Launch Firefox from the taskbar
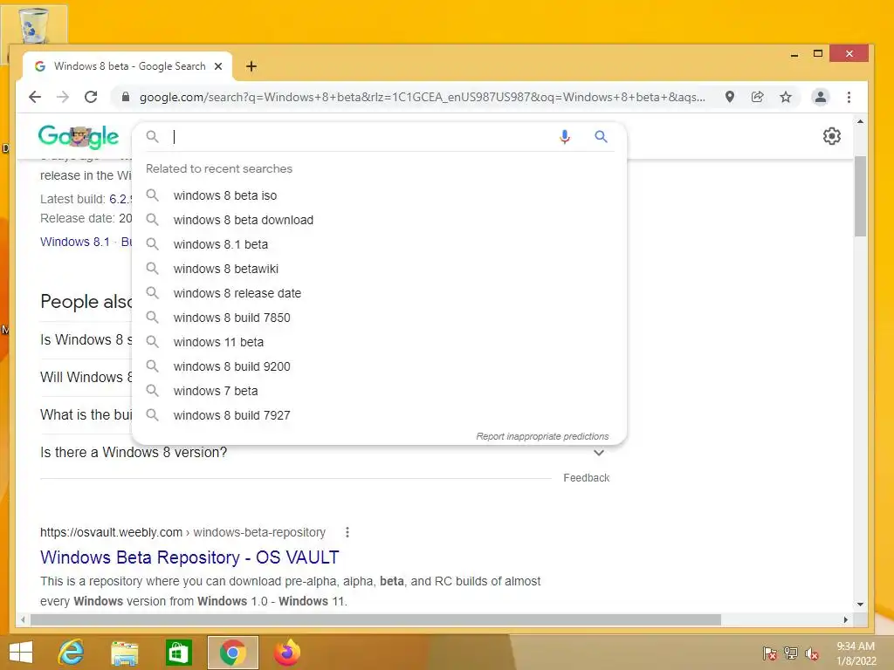 (x=286, y=653)
